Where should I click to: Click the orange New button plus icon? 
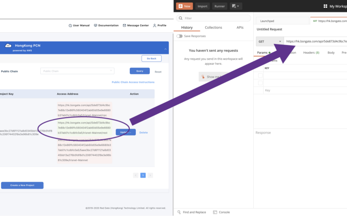(x=180, y=6)
